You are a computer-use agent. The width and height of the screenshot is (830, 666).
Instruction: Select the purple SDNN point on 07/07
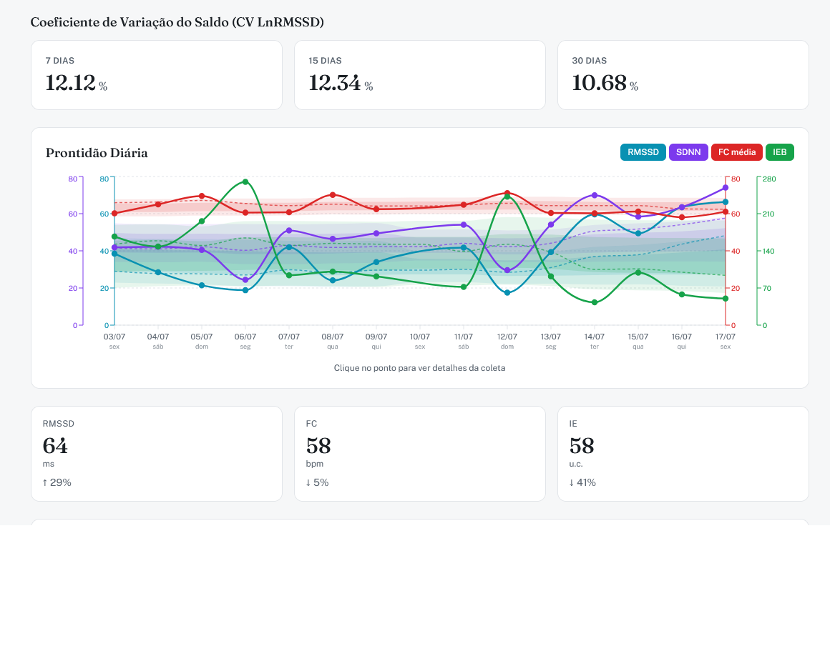(289, 231)
